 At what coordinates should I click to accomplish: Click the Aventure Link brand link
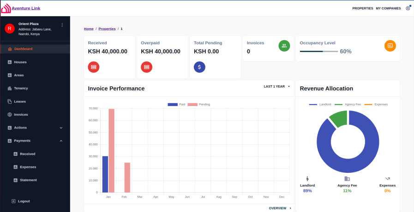(26, 8)
